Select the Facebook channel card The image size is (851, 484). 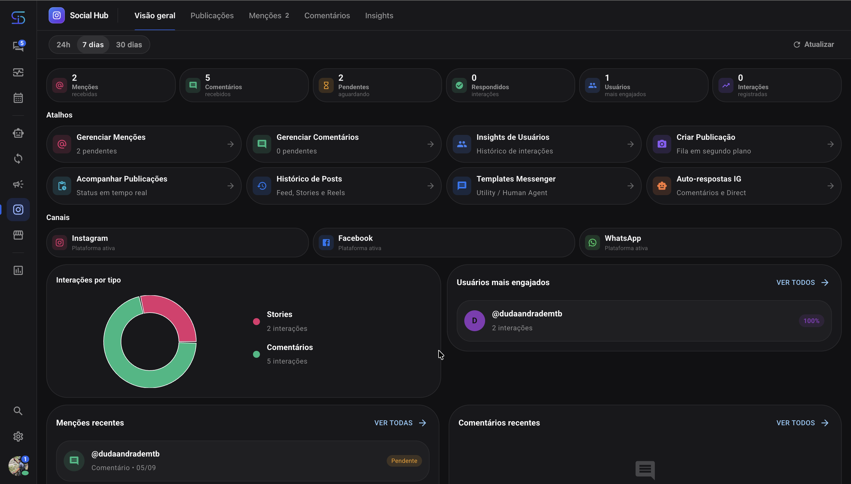pos(444,243)
